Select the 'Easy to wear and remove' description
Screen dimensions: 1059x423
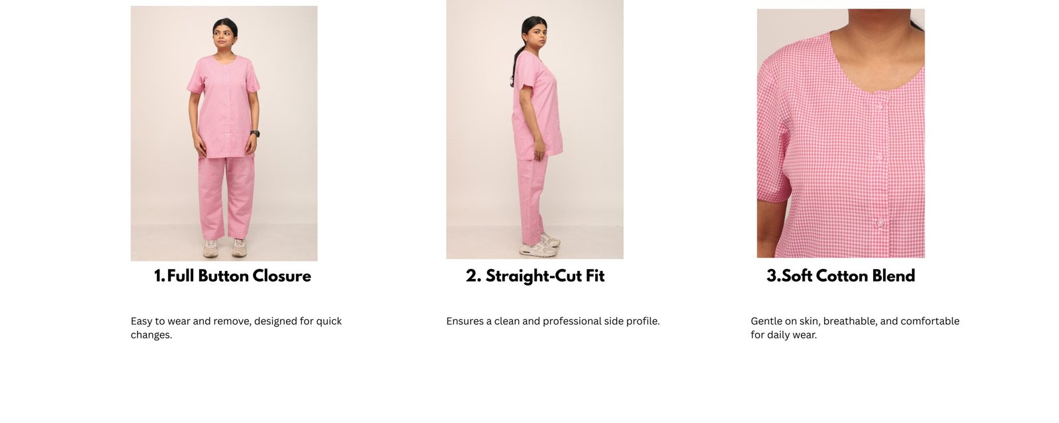click(x=236, y=328)
